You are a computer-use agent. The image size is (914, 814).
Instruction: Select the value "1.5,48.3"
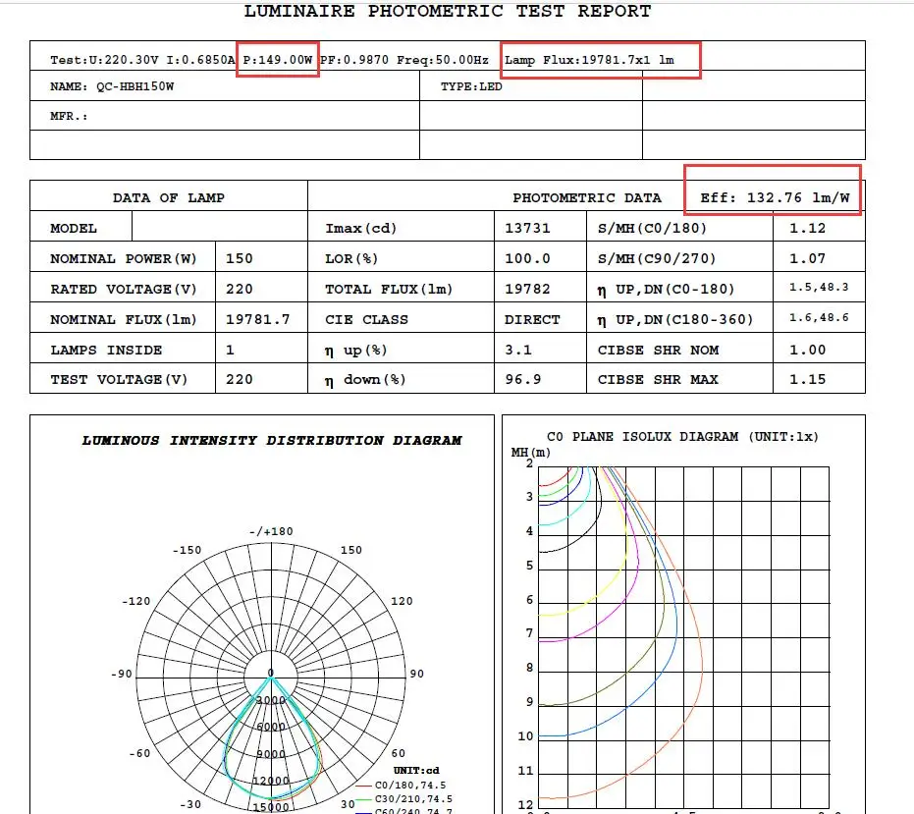[x=819, y=287]
